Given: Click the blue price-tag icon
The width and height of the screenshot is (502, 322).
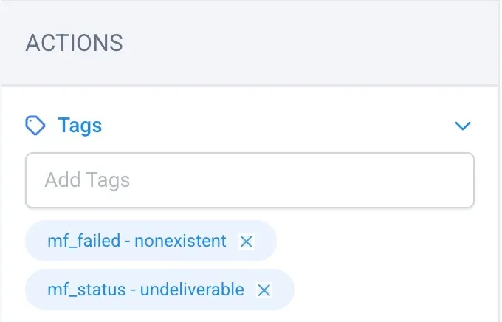Looking at the screenshot, I should pos(35,126).
